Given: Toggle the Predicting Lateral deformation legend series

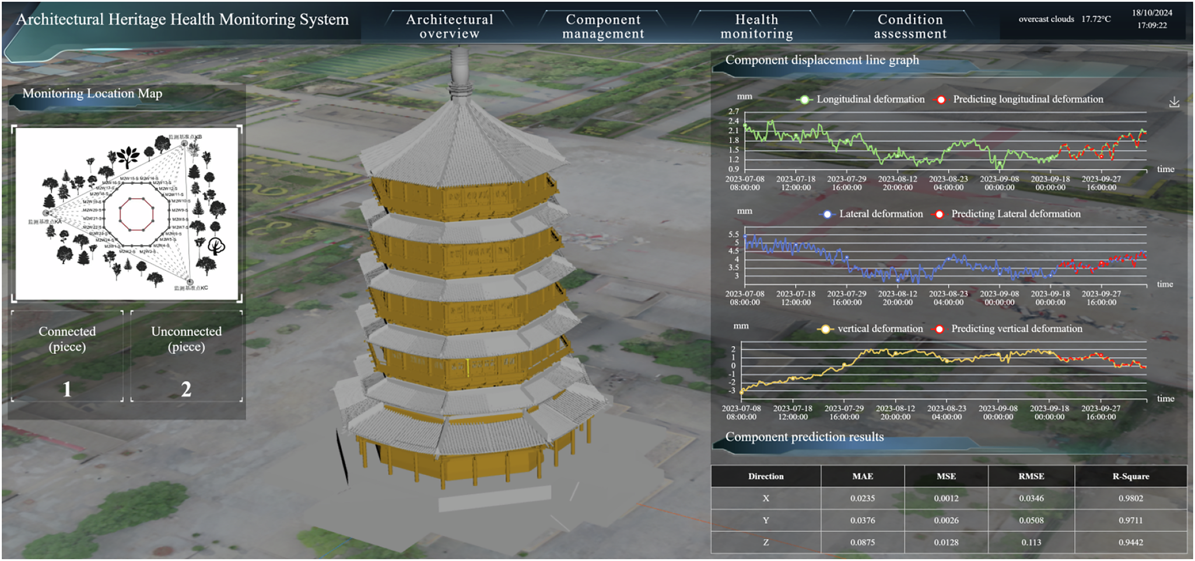Looking at the screenshot, I should click(x=1006, y=214).
